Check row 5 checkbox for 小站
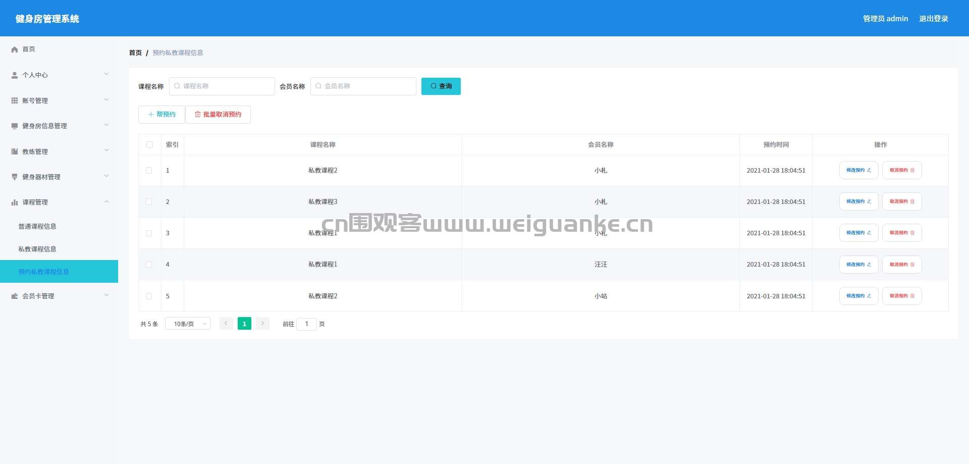This screenshot has height=464, width=969. point(149,296)
